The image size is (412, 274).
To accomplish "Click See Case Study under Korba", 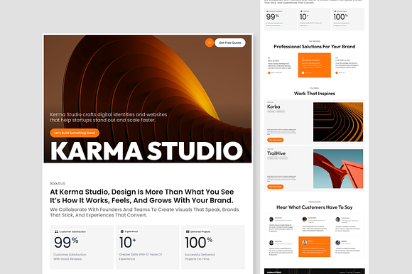I will (276, 140).
